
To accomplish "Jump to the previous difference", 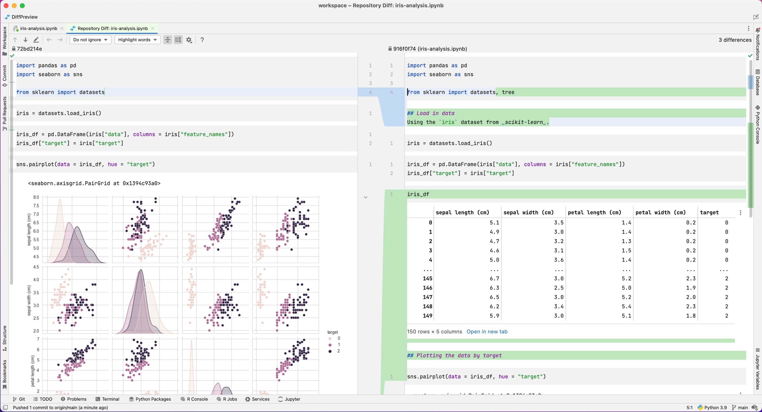I will (x=15, y=40).
